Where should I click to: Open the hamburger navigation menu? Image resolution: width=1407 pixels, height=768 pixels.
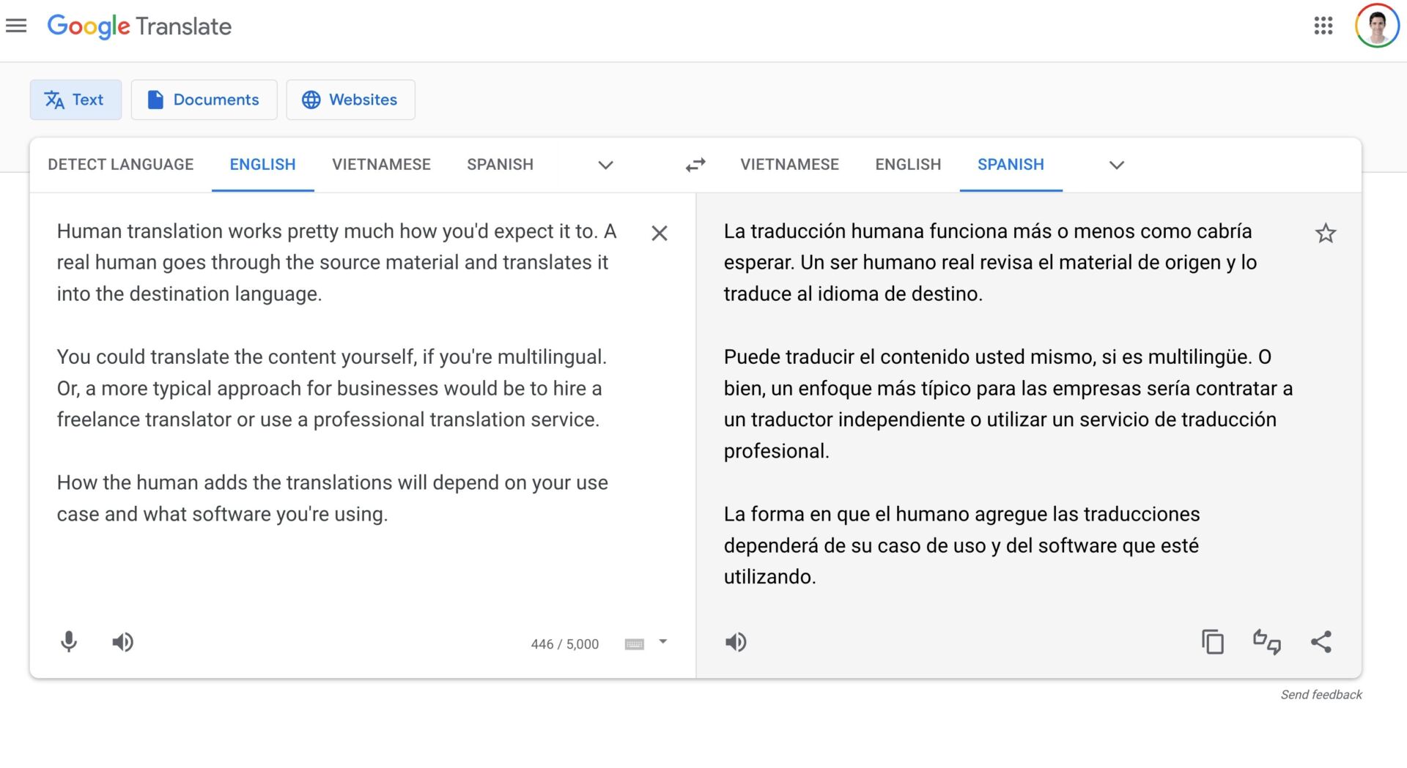pos(15,26)
